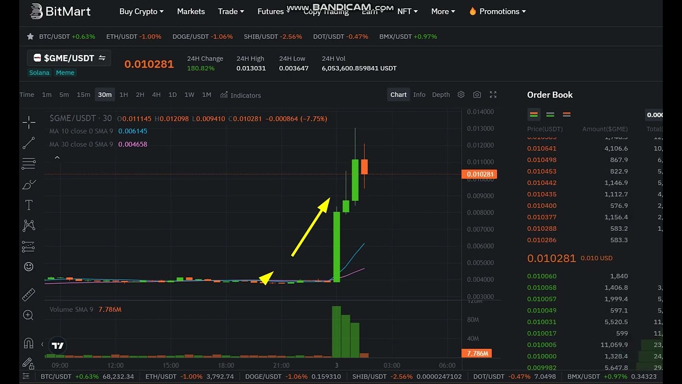The width and height of the screenshot is (682, 384).
Task: Click bid price 0.010060 in order book
Action: 542,276
